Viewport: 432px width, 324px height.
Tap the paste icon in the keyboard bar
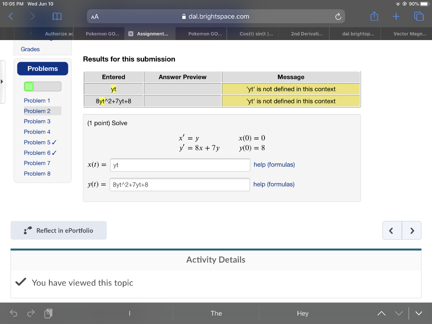pos(48,313)
